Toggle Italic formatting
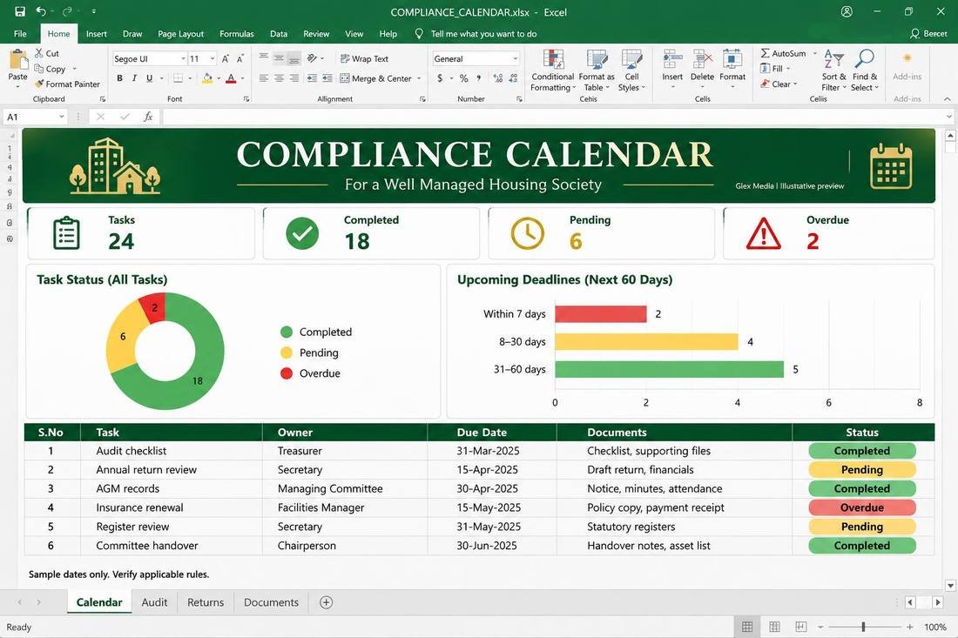 pyautogui.click(x=134, y=78)
